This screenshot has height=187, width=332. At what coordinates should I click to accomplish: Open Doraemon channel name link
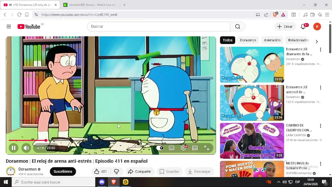point(27,169)
